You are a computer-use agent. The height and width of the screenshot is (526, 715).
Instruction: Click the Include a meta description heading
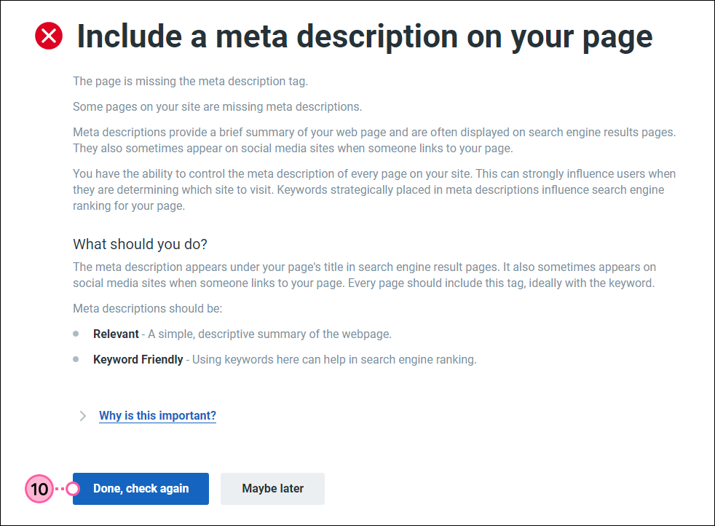(x=365, y=36)
